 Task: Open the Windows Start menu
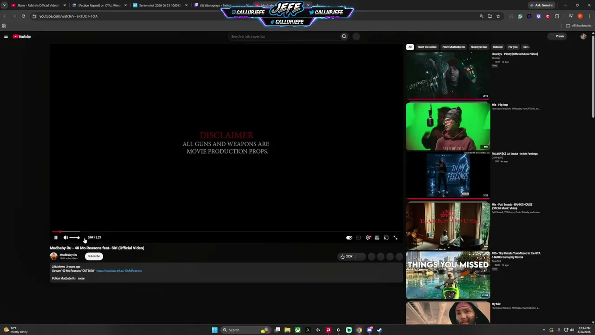point(214,330)
